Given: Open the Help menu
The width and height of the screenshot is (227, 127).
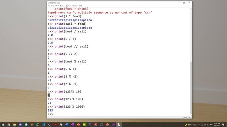Looking at the screenshot, I should click(81, 6).
